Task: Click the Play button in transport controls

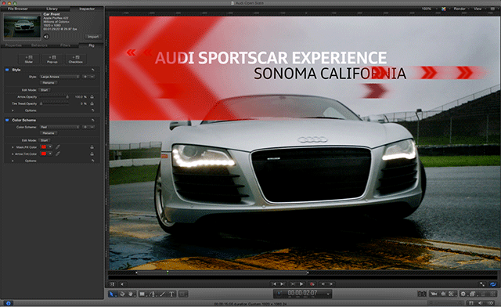Action: tap(301, 284)
